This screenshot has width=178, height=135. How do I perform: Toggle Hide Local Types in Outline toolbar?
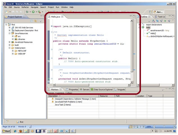pos(169,21)
